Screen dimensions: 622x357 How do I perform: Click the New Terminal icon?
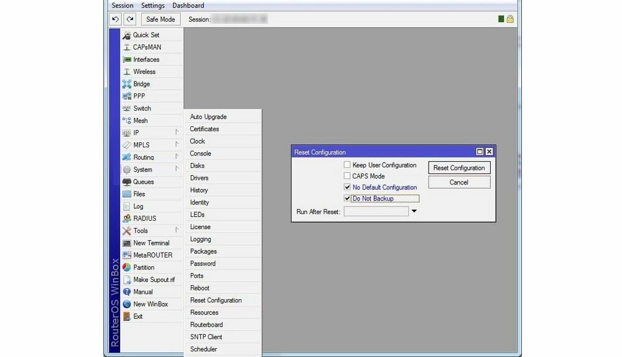126,243
